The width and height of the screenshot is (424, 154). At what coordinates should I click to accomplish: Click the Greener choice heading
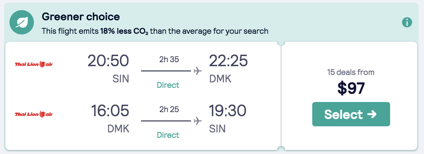click(81, 17)
